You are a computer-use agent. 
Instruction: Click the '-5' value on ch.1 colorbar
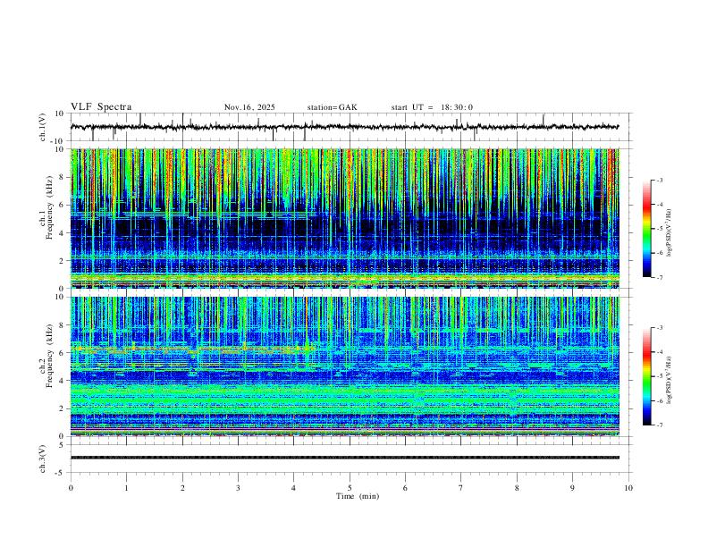(x=659, y=229)
